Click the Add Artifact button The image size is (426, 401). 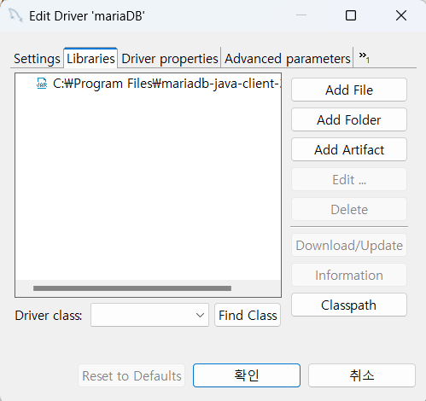[349, 149]
